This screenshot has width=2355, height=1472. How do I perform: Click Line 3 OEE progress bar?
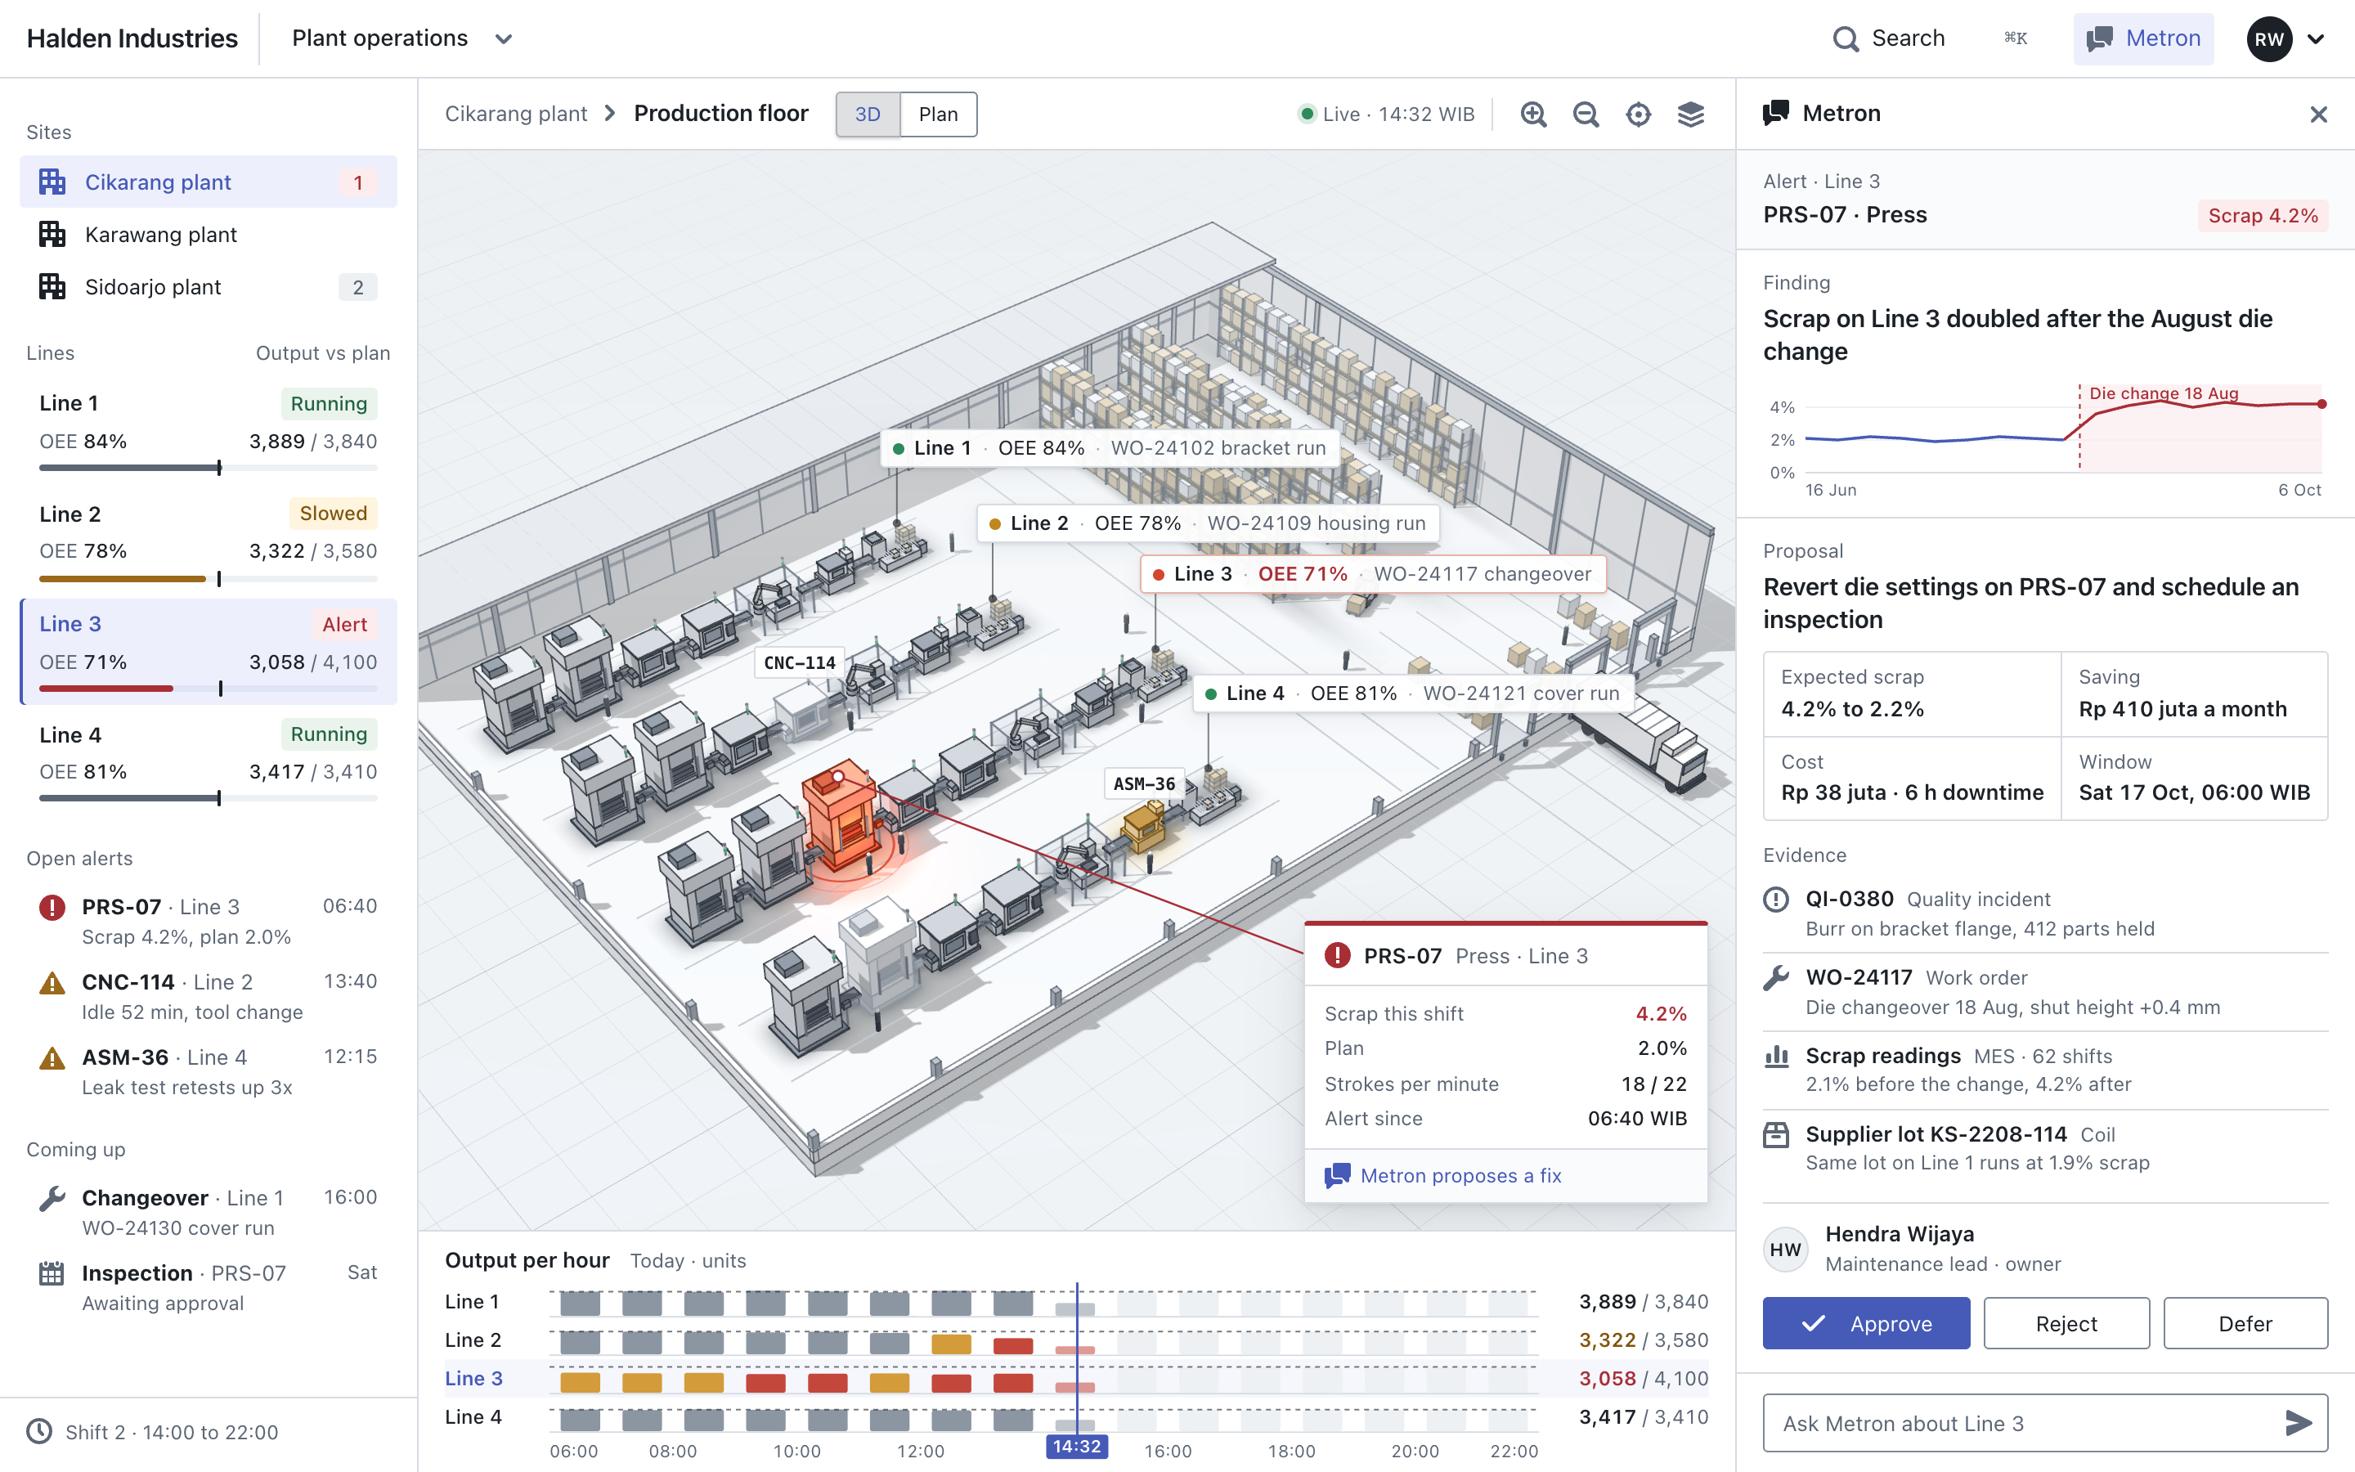(209, 689)
